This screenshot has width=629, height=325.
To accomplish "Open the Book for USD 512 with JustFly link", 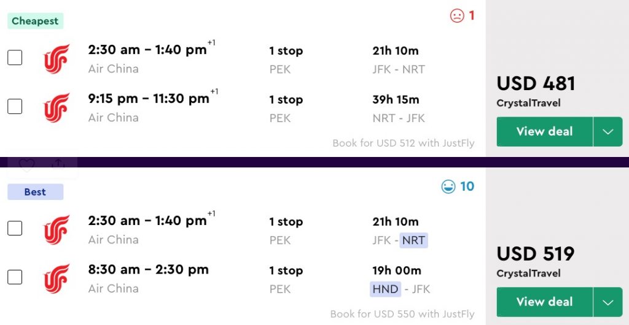I will [x=403, y=143].
